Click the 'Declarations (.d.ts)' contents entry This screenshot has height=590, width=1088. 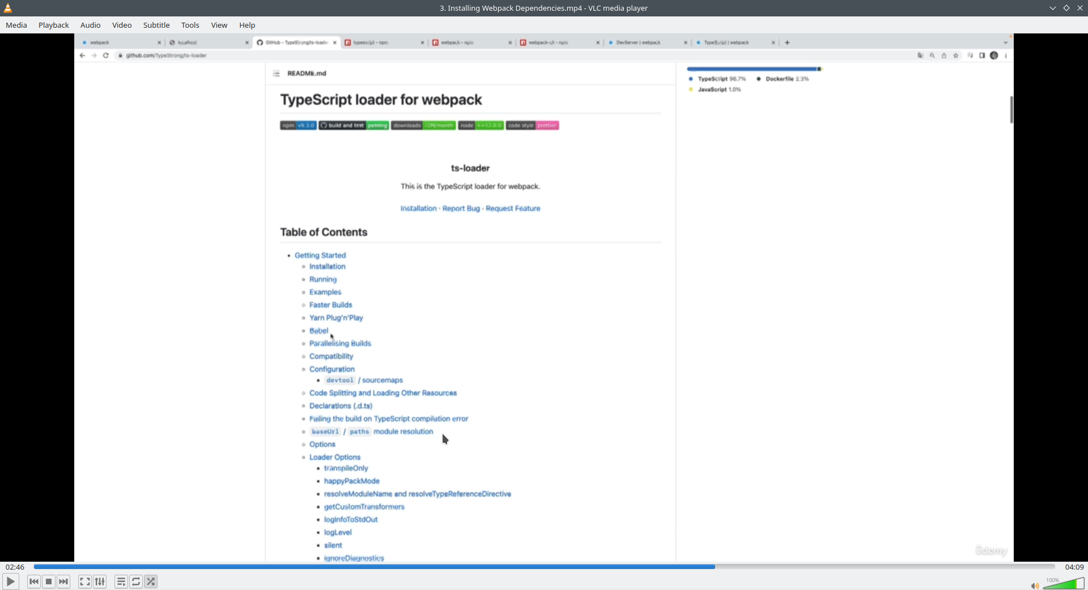click(341, 406)
